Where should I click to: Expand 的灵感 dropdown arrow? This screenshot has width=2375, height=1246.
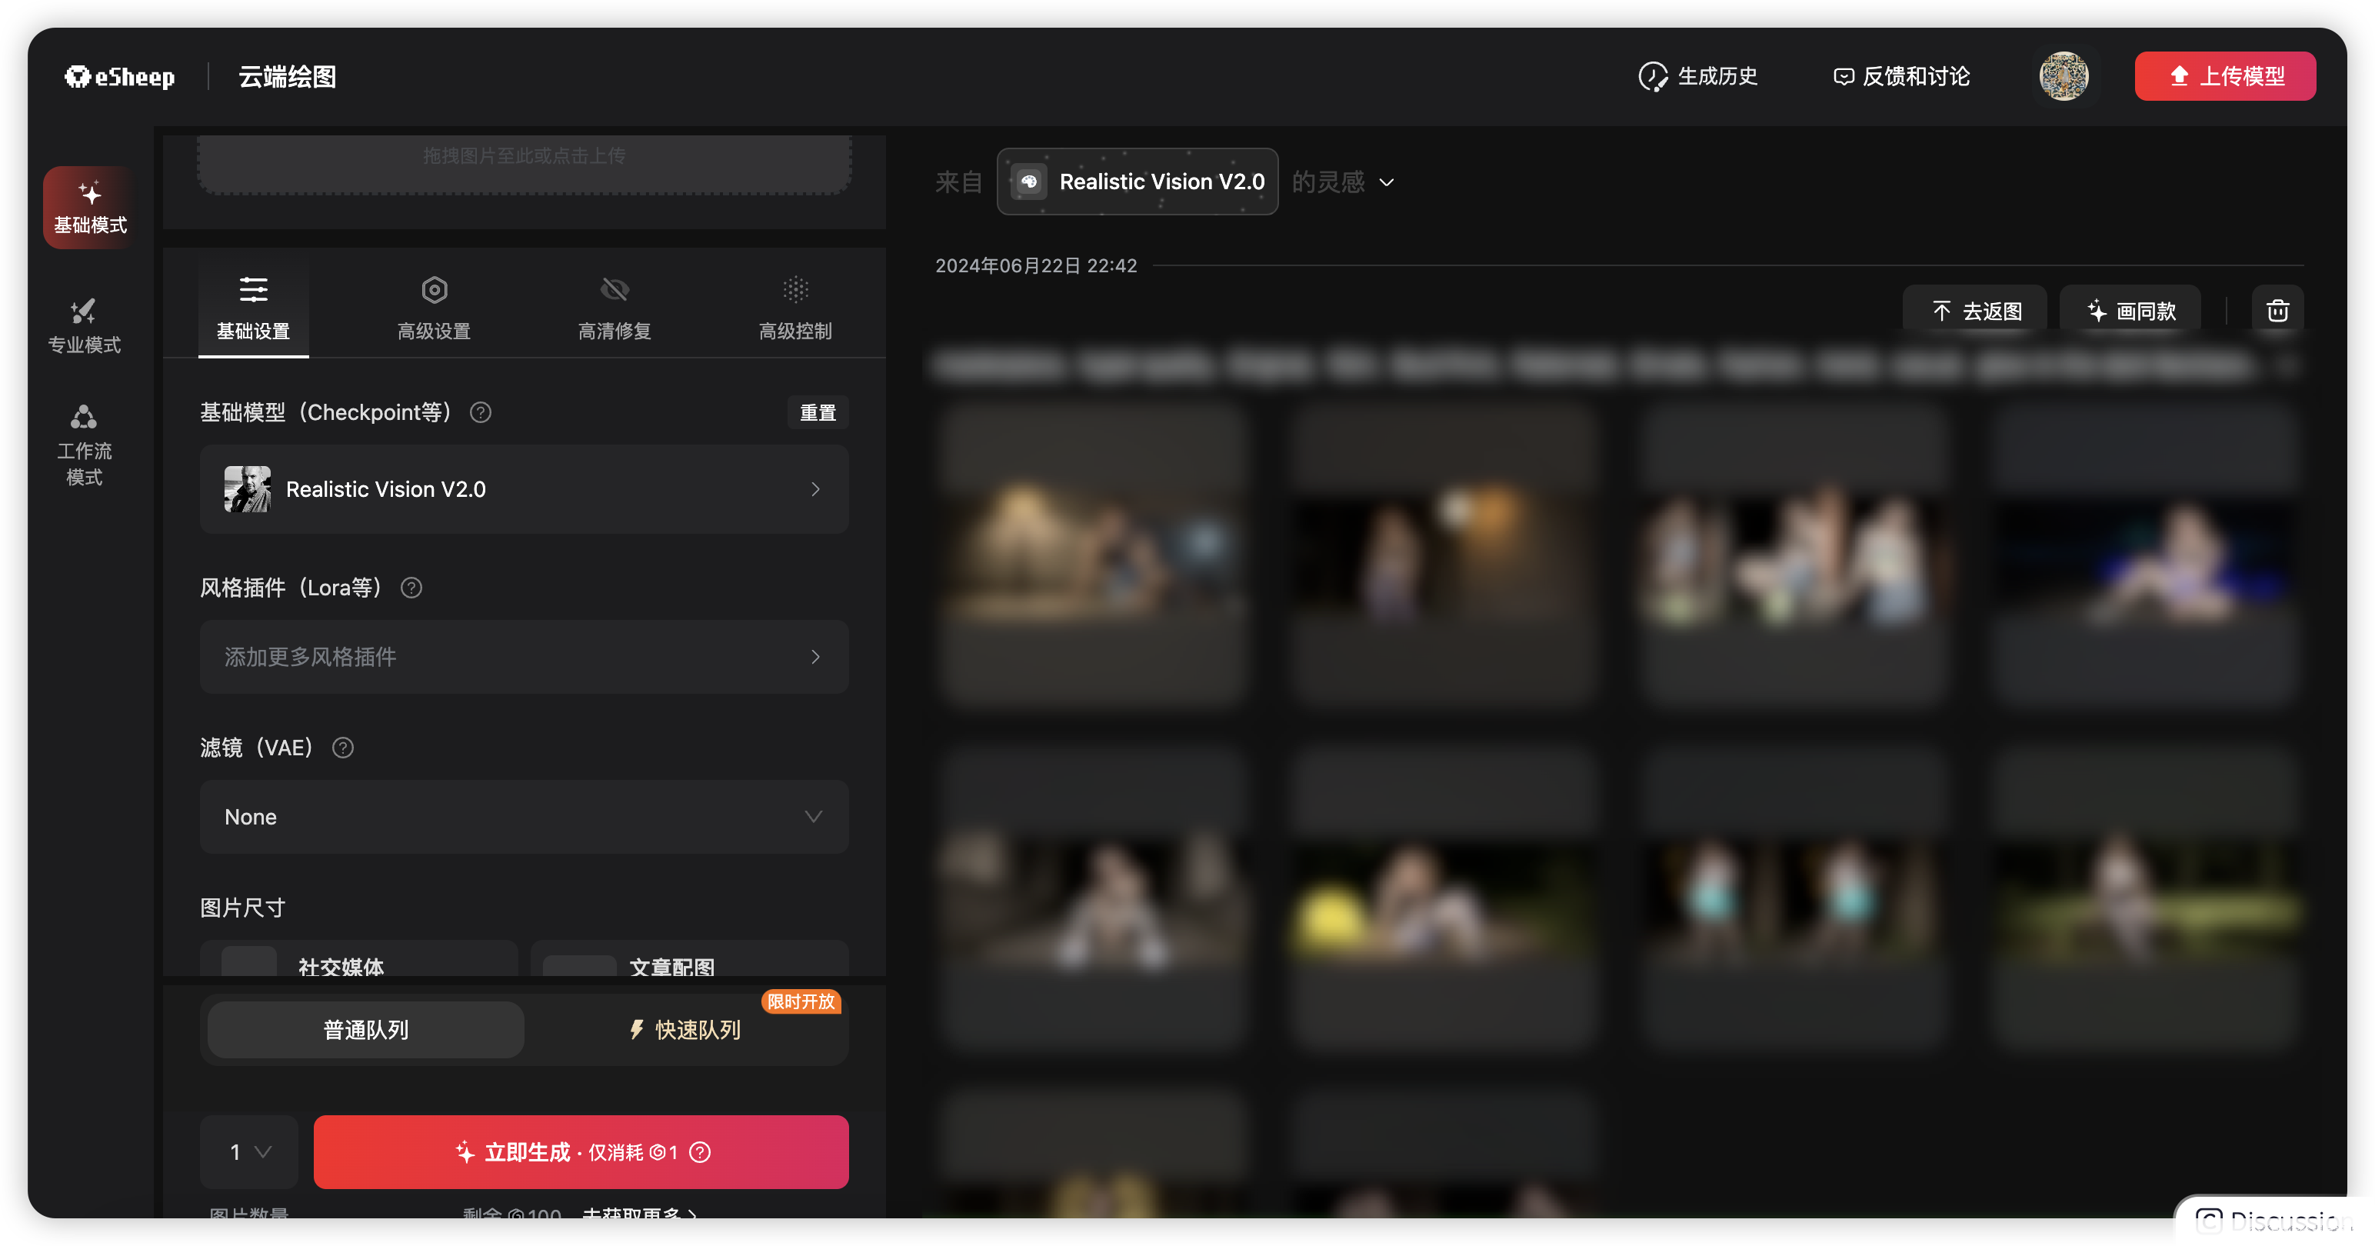[x=1387, y=182]
